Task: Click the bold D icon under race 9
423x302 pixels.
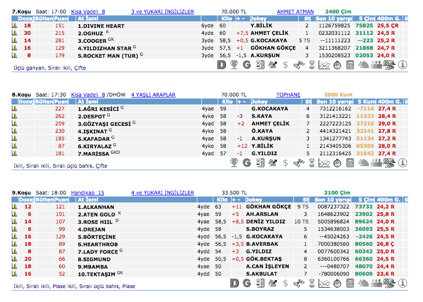Action: 234,283
